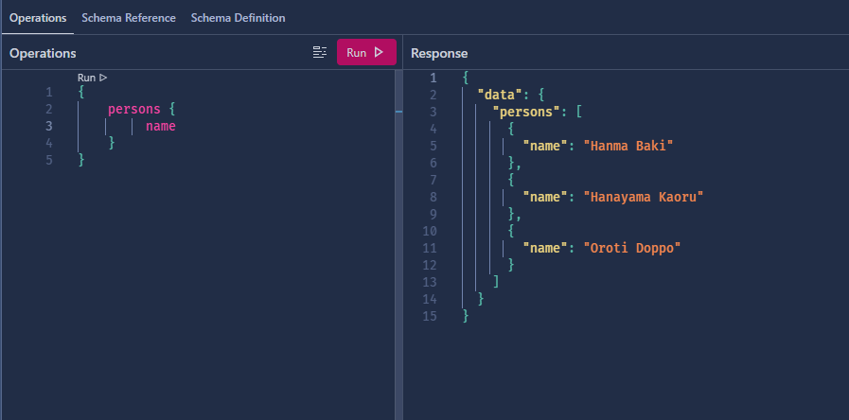Screen dimensions: 849x420
Task: Click the format operations icon
Action: pos(320,53)
